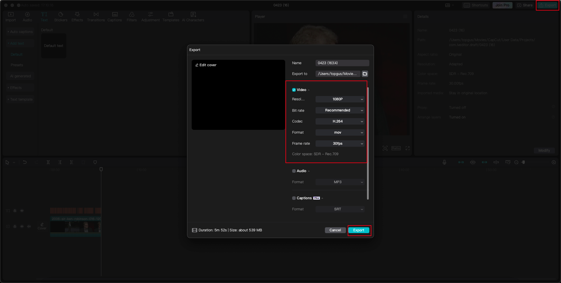Click the export Name input field
The image size is (561, 283).
pyautogui.click(x=342, y=63)
